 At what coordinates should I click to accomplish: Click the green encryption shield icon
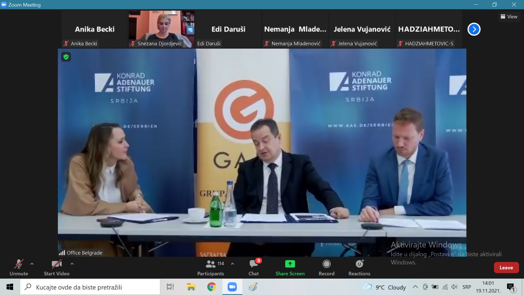pyautogui.click(x=66, y=57)
